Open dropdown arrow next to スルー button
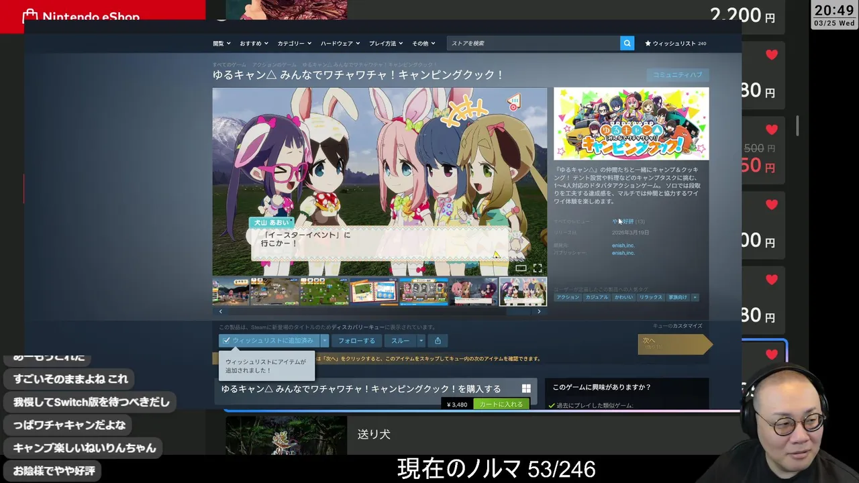The height and width of the screenshot is (483, 859). pos(421,341)
